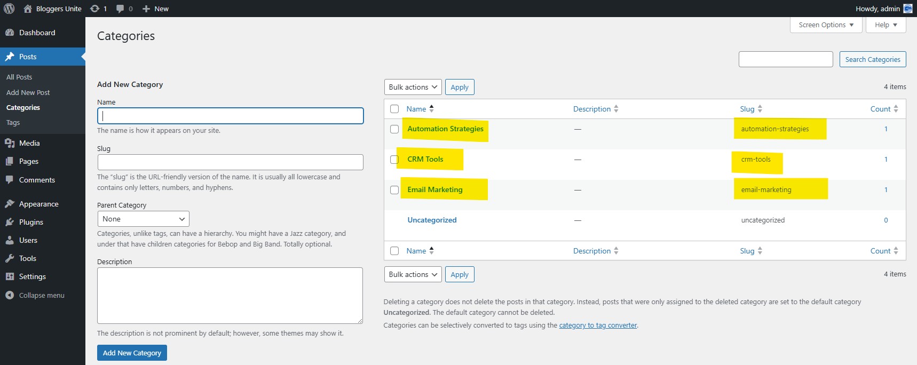
Task: Open the Appearance menu item
Action: [x=43, y=204]
